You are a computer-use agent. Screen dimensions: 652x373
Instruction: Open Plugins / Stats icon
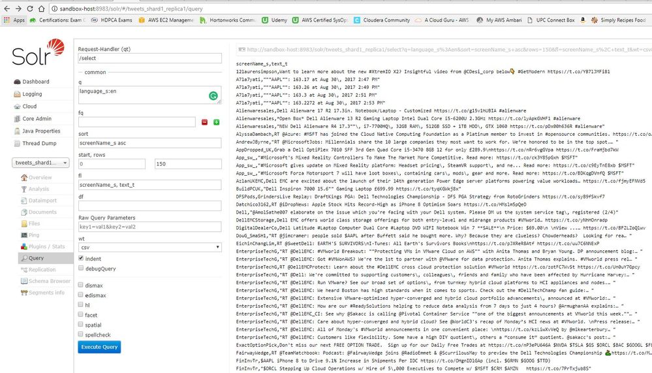point(24,246)
